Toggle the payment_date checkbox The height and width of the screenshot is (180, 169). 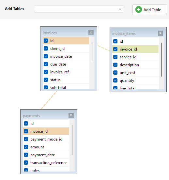point(26,155)
